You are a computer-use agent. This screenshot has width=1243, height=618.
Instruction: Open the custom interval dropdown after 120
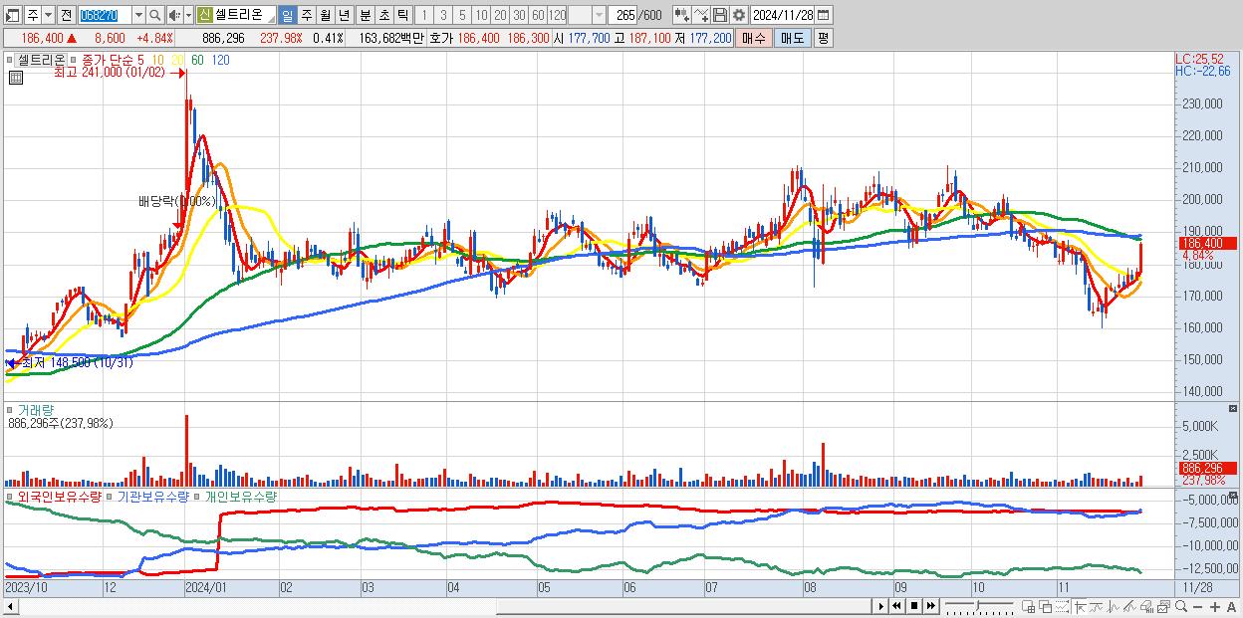(600, 16)
